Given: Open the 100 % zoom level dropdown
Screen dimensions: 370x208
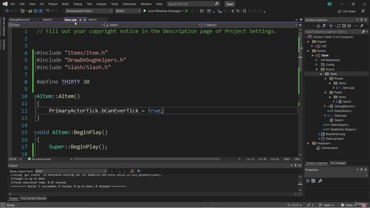Looking at the screenshot, I should coord(15,159).
